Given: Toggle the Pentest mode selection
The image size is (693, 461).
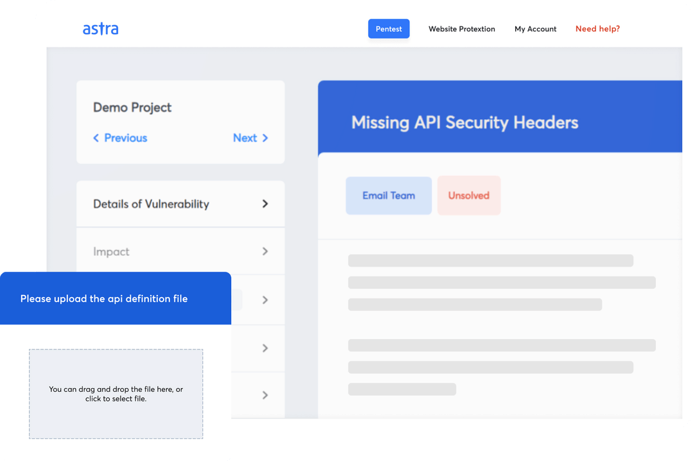Looking at the screenshot, I should coord(388,28).
